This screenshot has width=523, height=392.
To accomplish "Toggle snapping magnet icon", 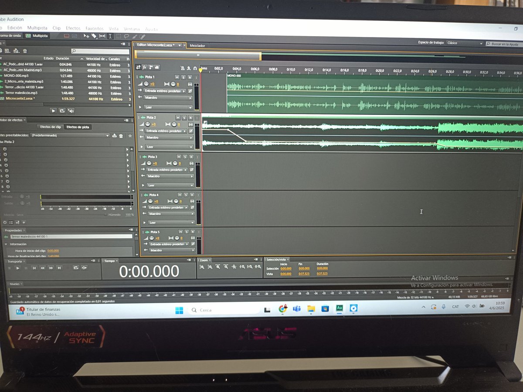I will coord(195,68).
